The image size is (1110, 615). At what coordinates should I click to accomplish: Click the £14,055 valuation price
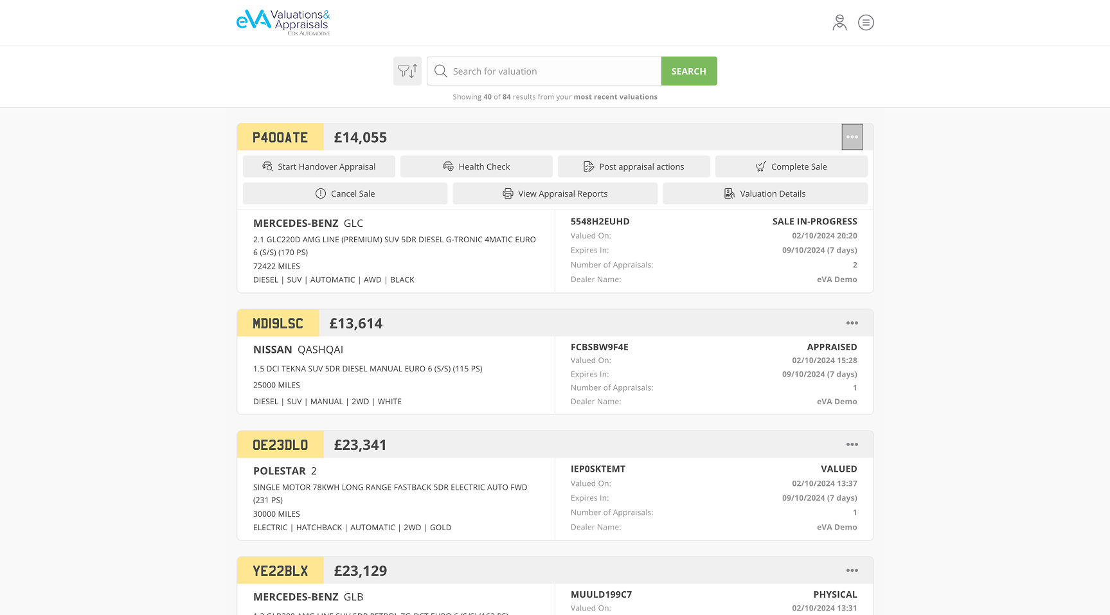point(361,138)
